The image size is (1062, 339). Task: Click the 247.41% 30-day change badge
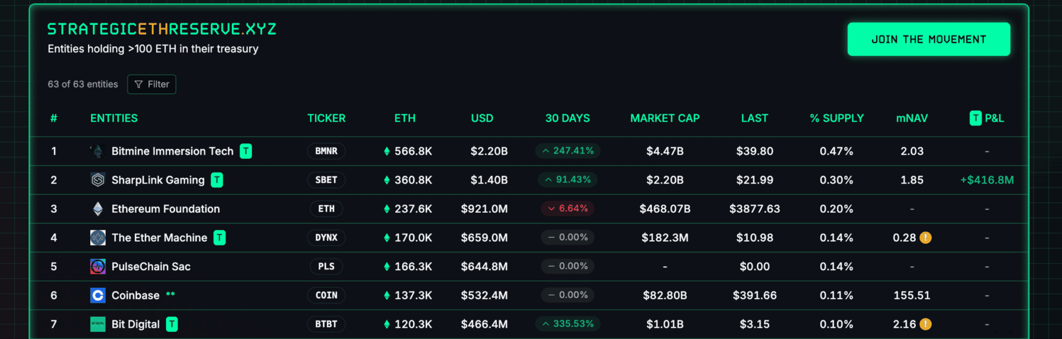[568, 151]
